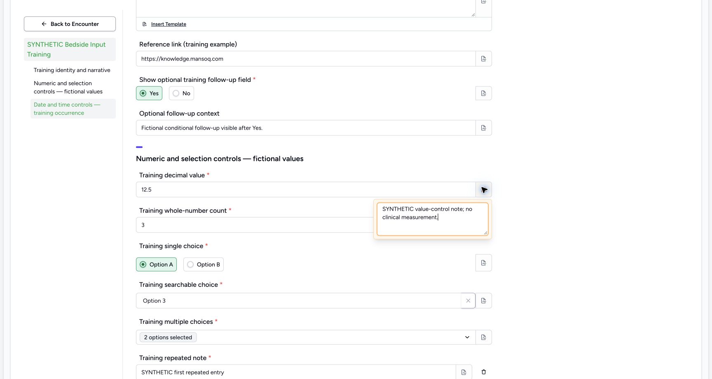Viewport: 712px width, 379px height.
Task: Go to Training identity and narrative section
Action: [x=72, y=70]
